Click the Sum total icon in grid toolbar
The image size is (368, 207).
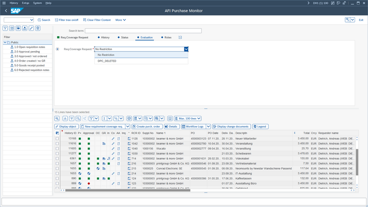tap(105, 118)
